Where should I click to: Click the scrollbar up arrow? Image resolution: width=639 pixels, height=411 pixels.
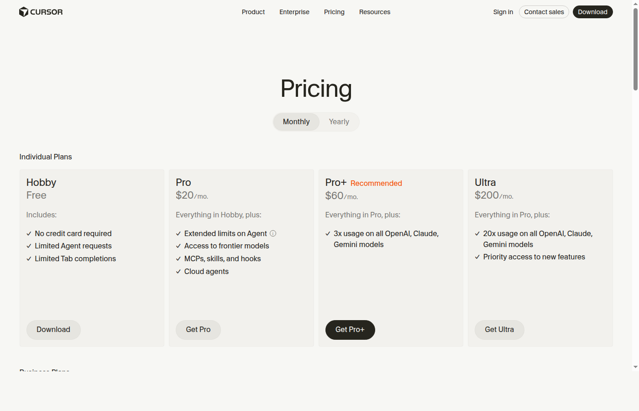(635, 4)
